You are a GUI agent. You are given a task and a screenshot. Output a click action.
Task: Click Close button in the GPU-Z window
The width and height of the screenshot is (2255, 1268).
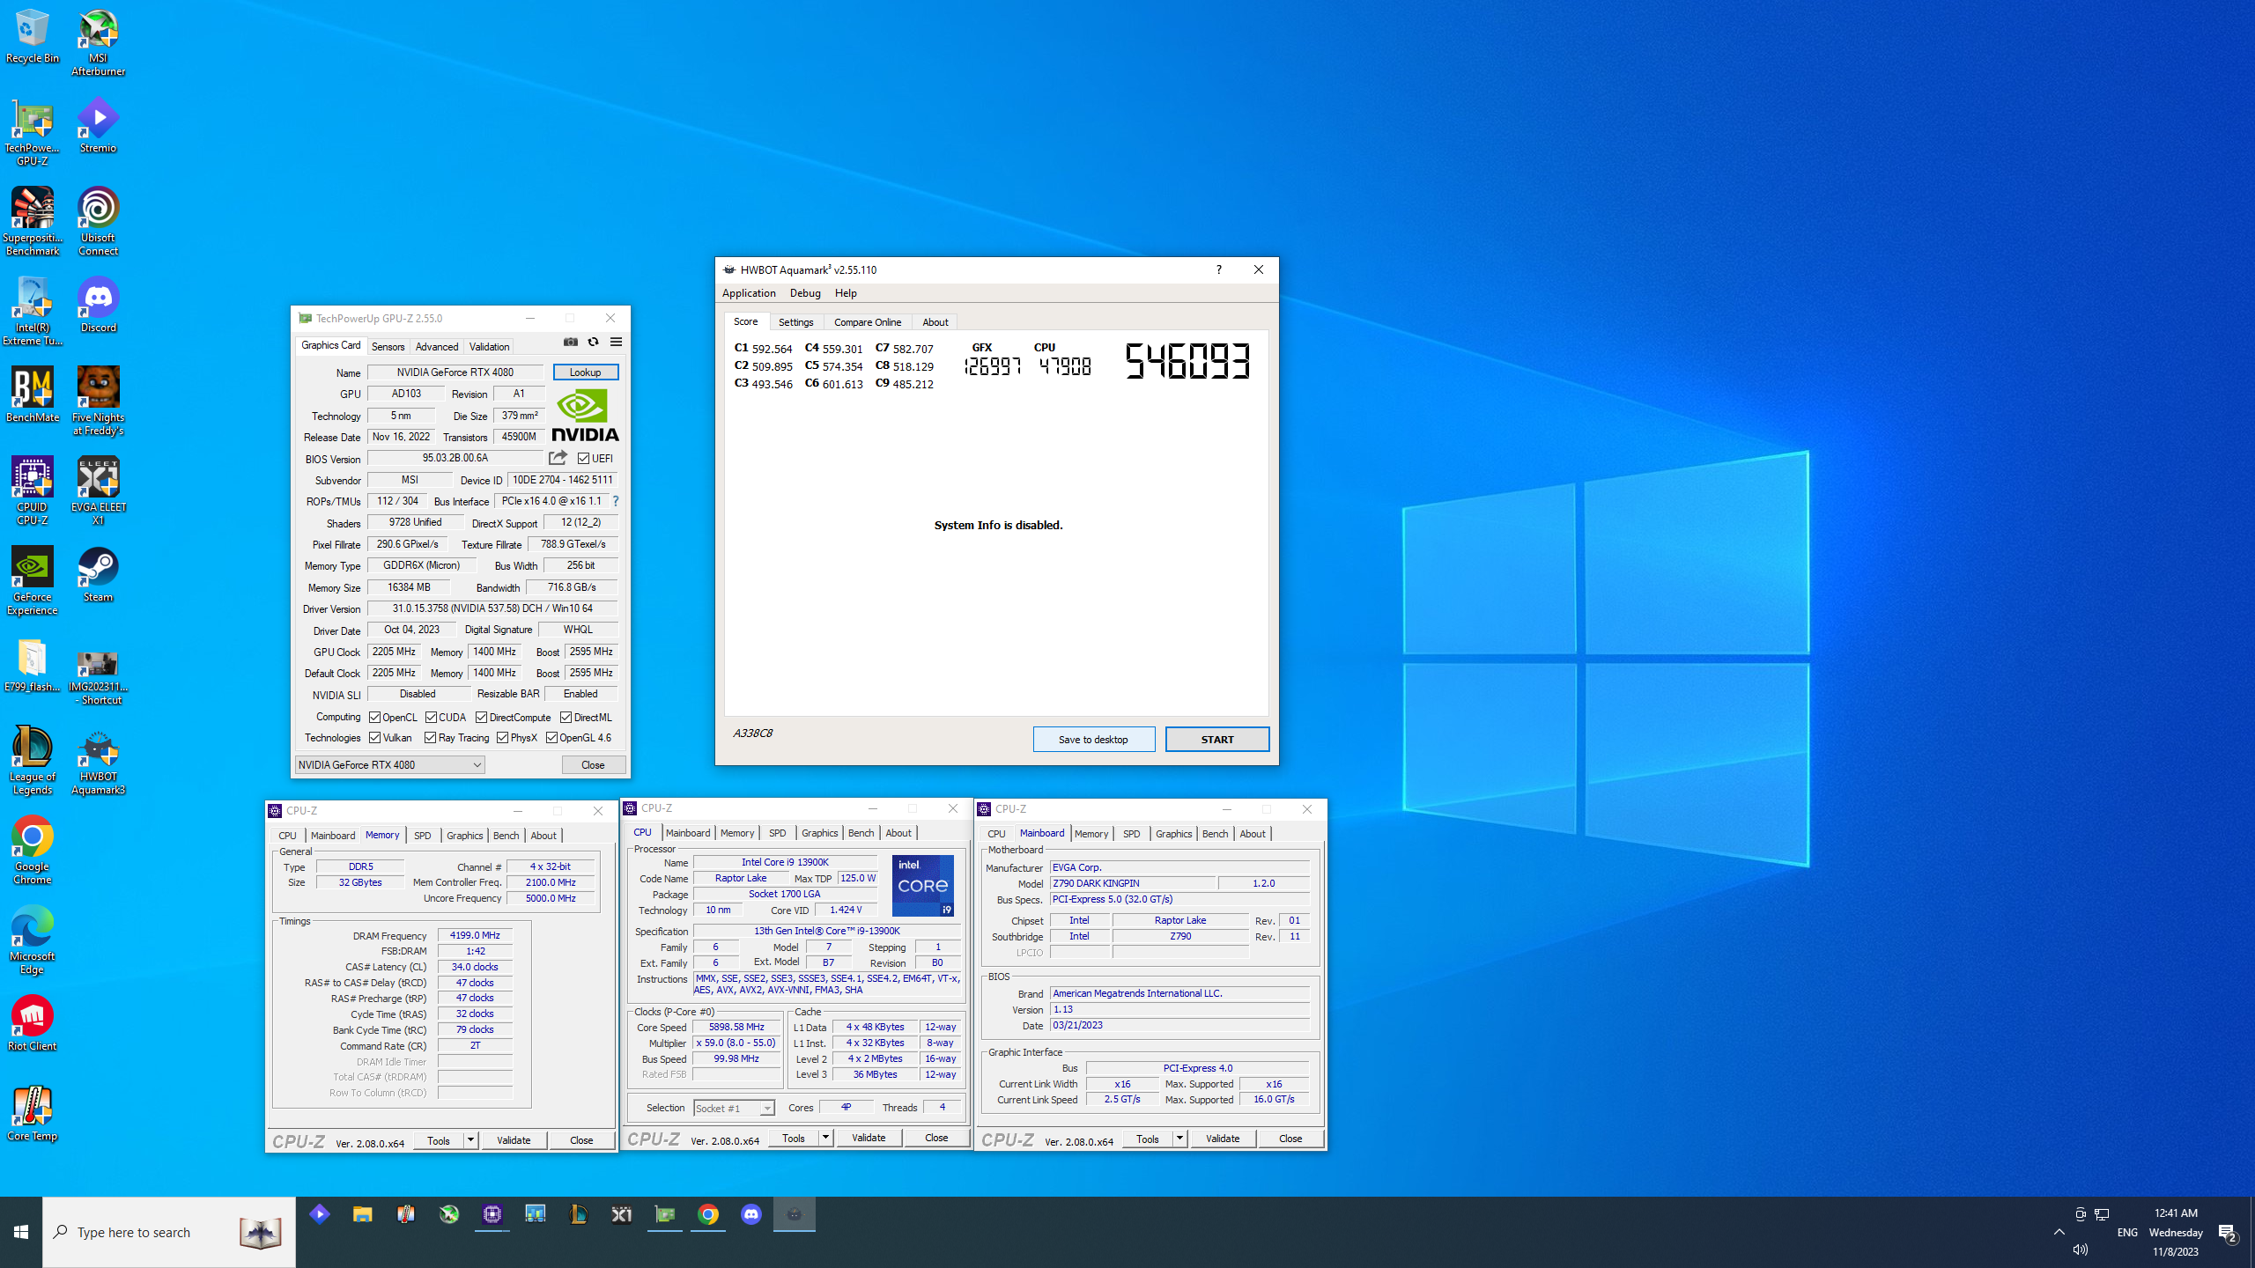(x=593, y=764)
